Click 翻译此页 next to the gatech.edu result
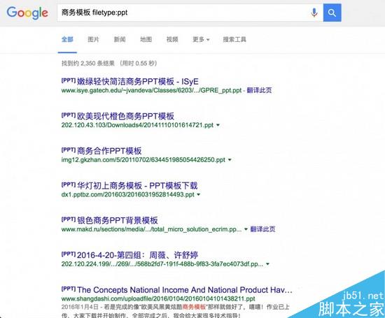 tap(259, 90)
